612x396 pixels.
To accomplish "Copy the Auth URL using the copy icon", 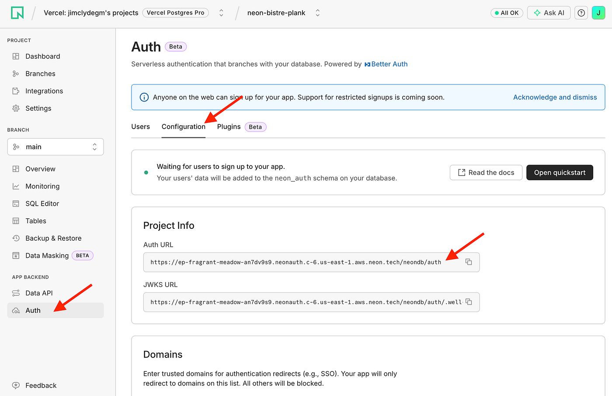I will coord(468,261).
